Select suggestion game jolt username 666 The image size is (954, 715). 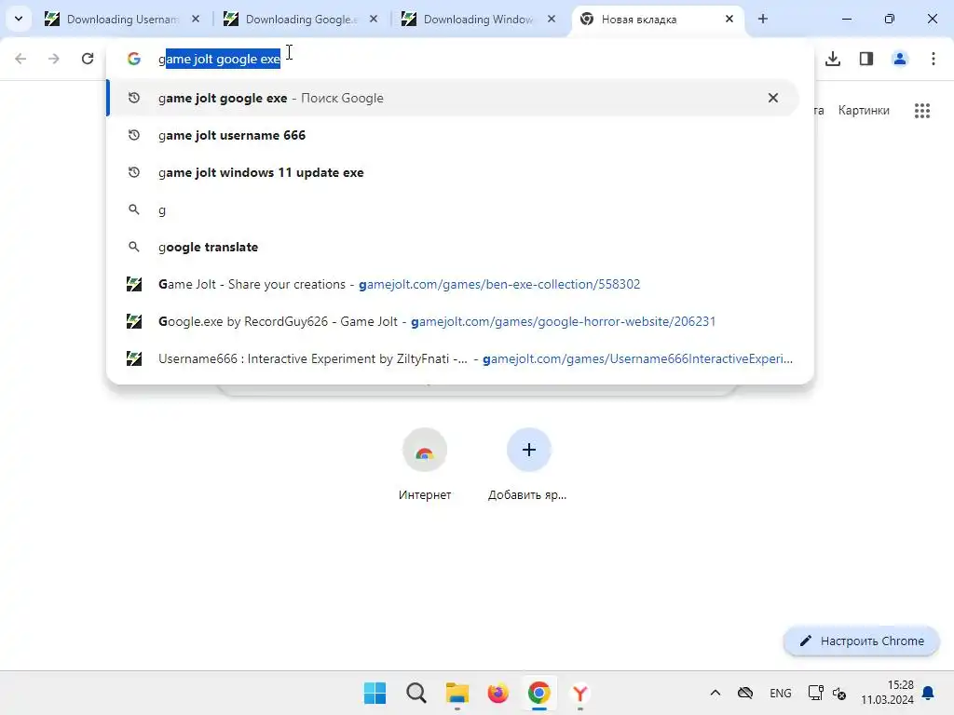tap(453, 135)
